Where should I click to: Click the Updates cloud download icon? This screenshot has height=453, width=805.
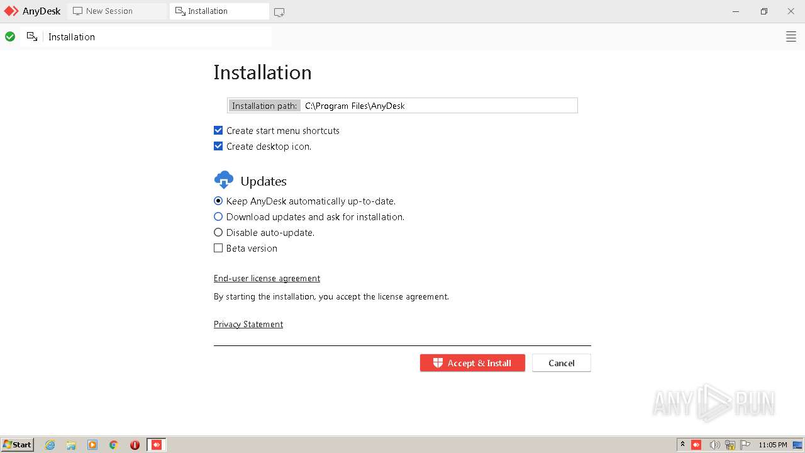[224, 180]
